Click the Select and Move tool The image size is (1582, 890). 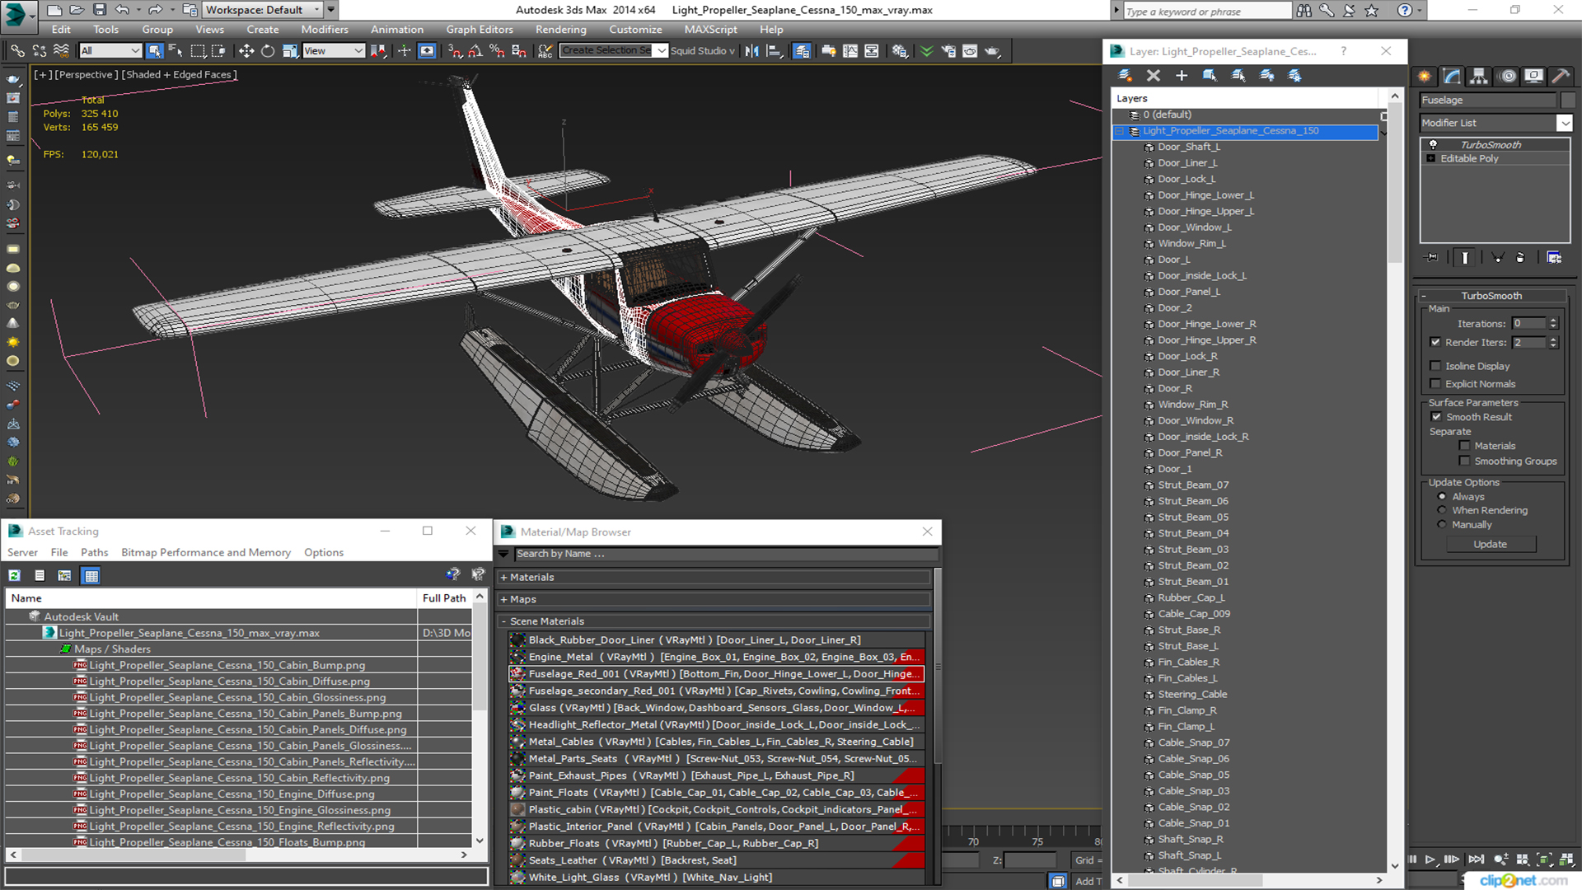point(246,51)
